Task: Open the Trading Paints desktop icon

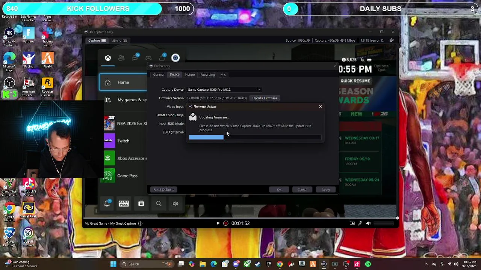Action: [47, 37]
